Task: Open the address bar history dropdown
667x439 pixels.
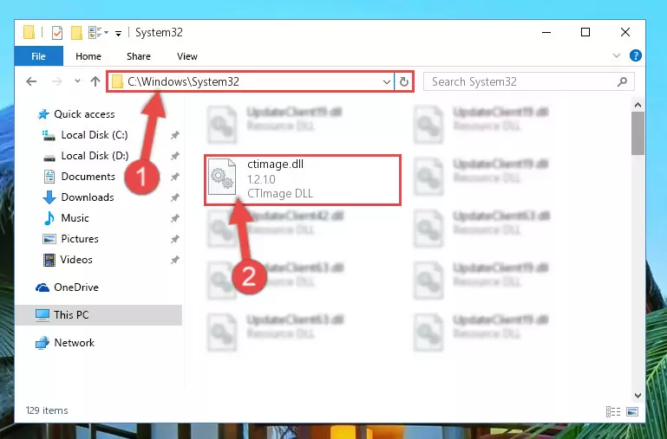Action: point(387,82)
